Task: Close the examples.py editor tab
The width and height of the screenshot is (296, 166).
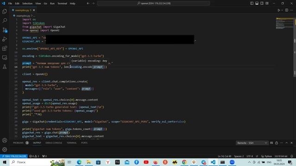Action: pos(34,10)
